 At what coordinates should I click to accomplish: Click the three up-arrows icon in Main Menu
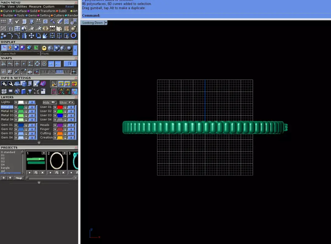point(3,21)
